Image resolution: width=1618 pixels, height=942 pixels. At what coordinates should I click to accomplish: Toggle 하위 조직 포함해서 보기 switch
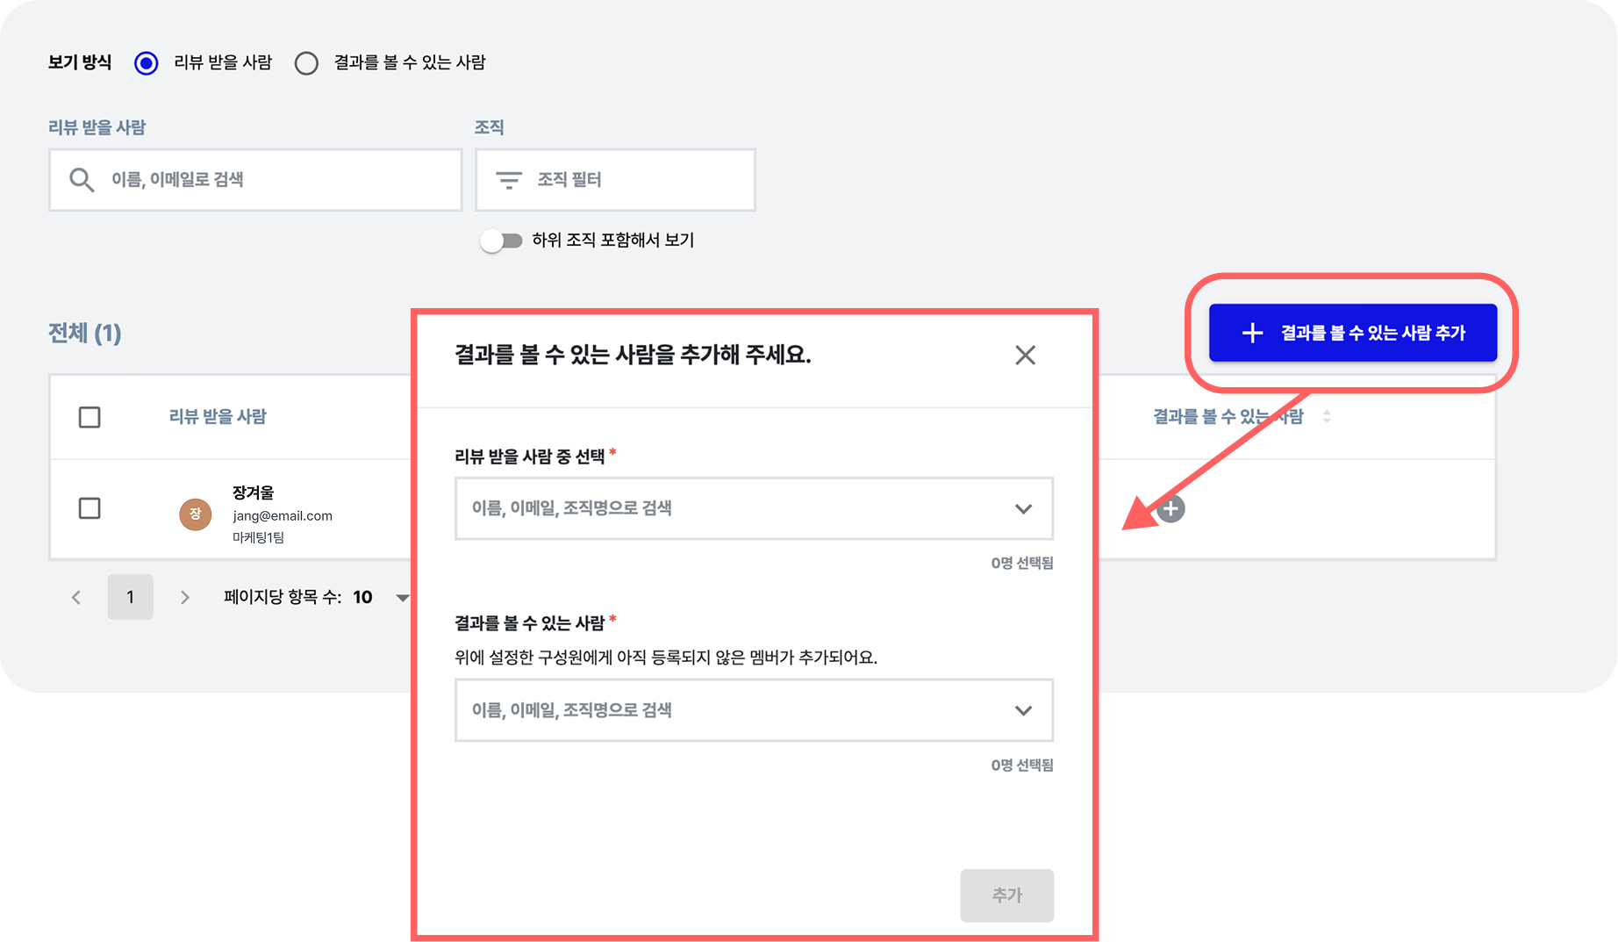click(x=501, y=241)
